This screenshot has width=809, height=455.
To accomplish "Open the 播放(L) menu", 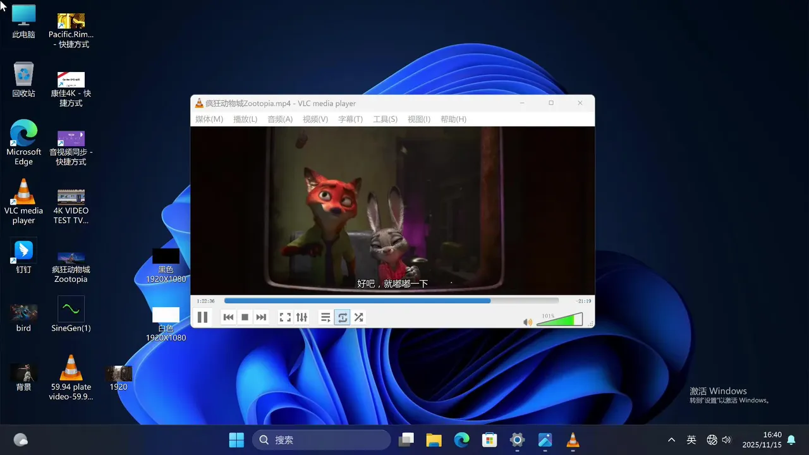I will pyautogui.click(x=245, y=119).
